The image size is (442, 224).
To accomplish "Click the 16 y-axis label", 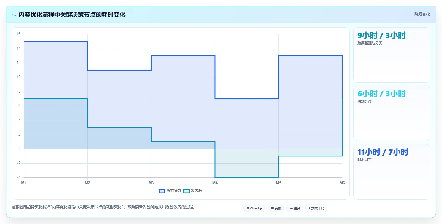I will pos(18,34).
